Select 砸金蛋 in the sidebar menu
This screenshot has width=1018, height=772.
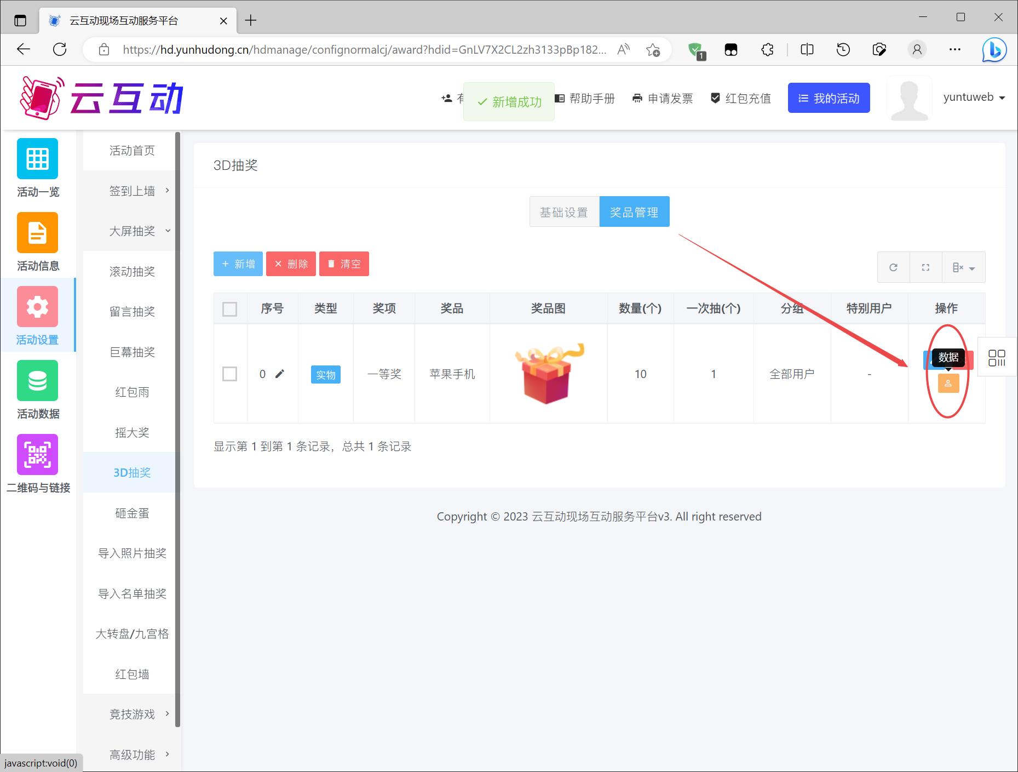click(x=132, y=513)
